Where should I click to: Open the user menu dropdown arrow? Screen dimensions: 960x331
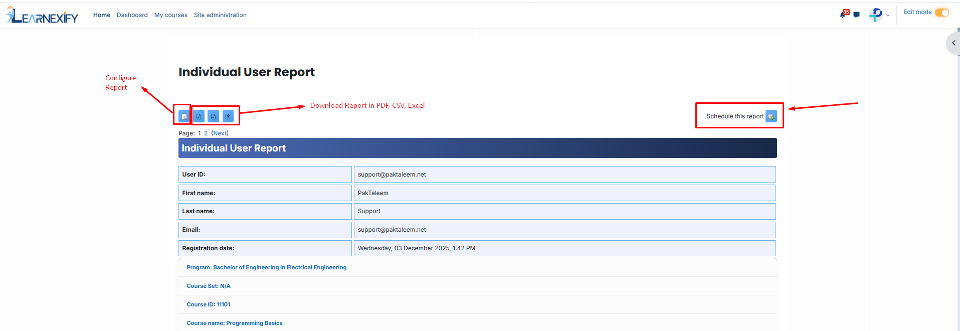888,16
